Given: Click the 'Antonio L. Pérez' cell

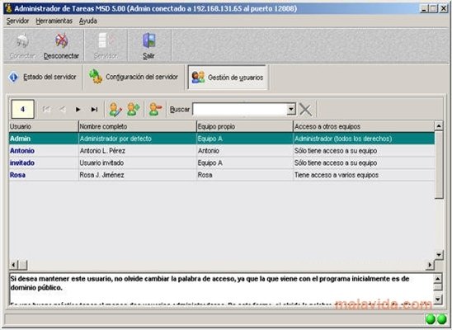Looking at the screenshot, I should click(x=137, y=151).
